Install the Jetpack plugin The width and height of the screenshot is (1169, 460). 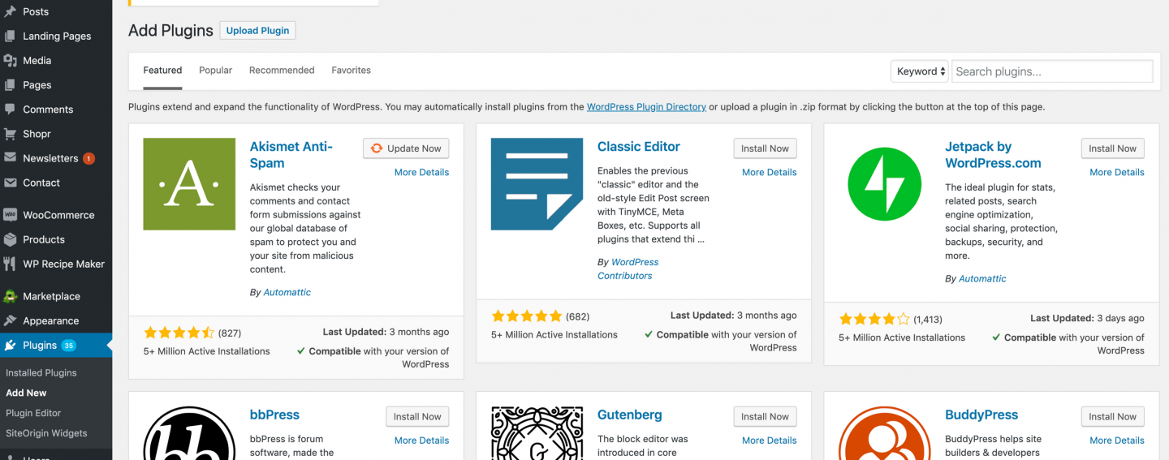coord(1112,148)
